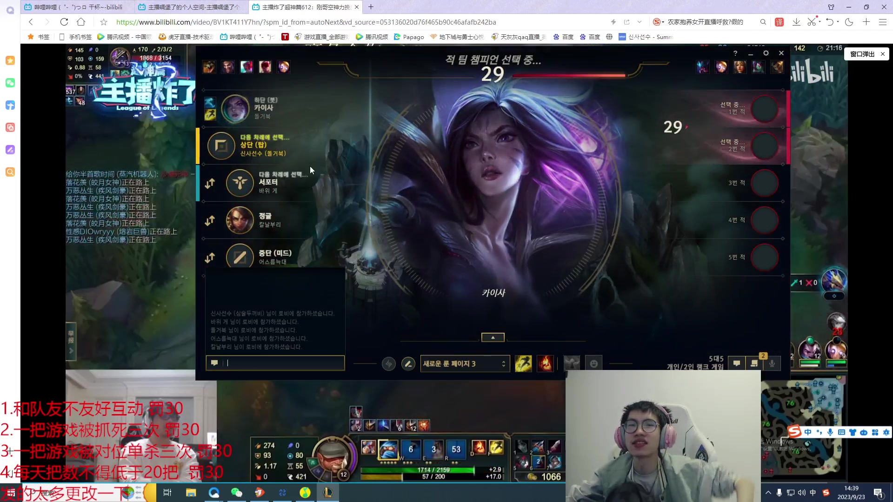Click the rune edit pencil icon
893x502 pixels.
coord(408,363)
